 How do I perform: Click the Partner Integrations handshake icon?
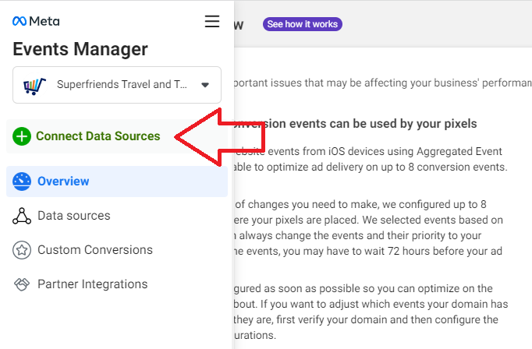(x=22, y=284)
